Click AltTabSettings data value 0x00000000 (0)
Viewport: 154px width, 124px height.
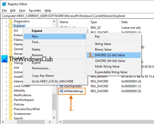(131, 91)
